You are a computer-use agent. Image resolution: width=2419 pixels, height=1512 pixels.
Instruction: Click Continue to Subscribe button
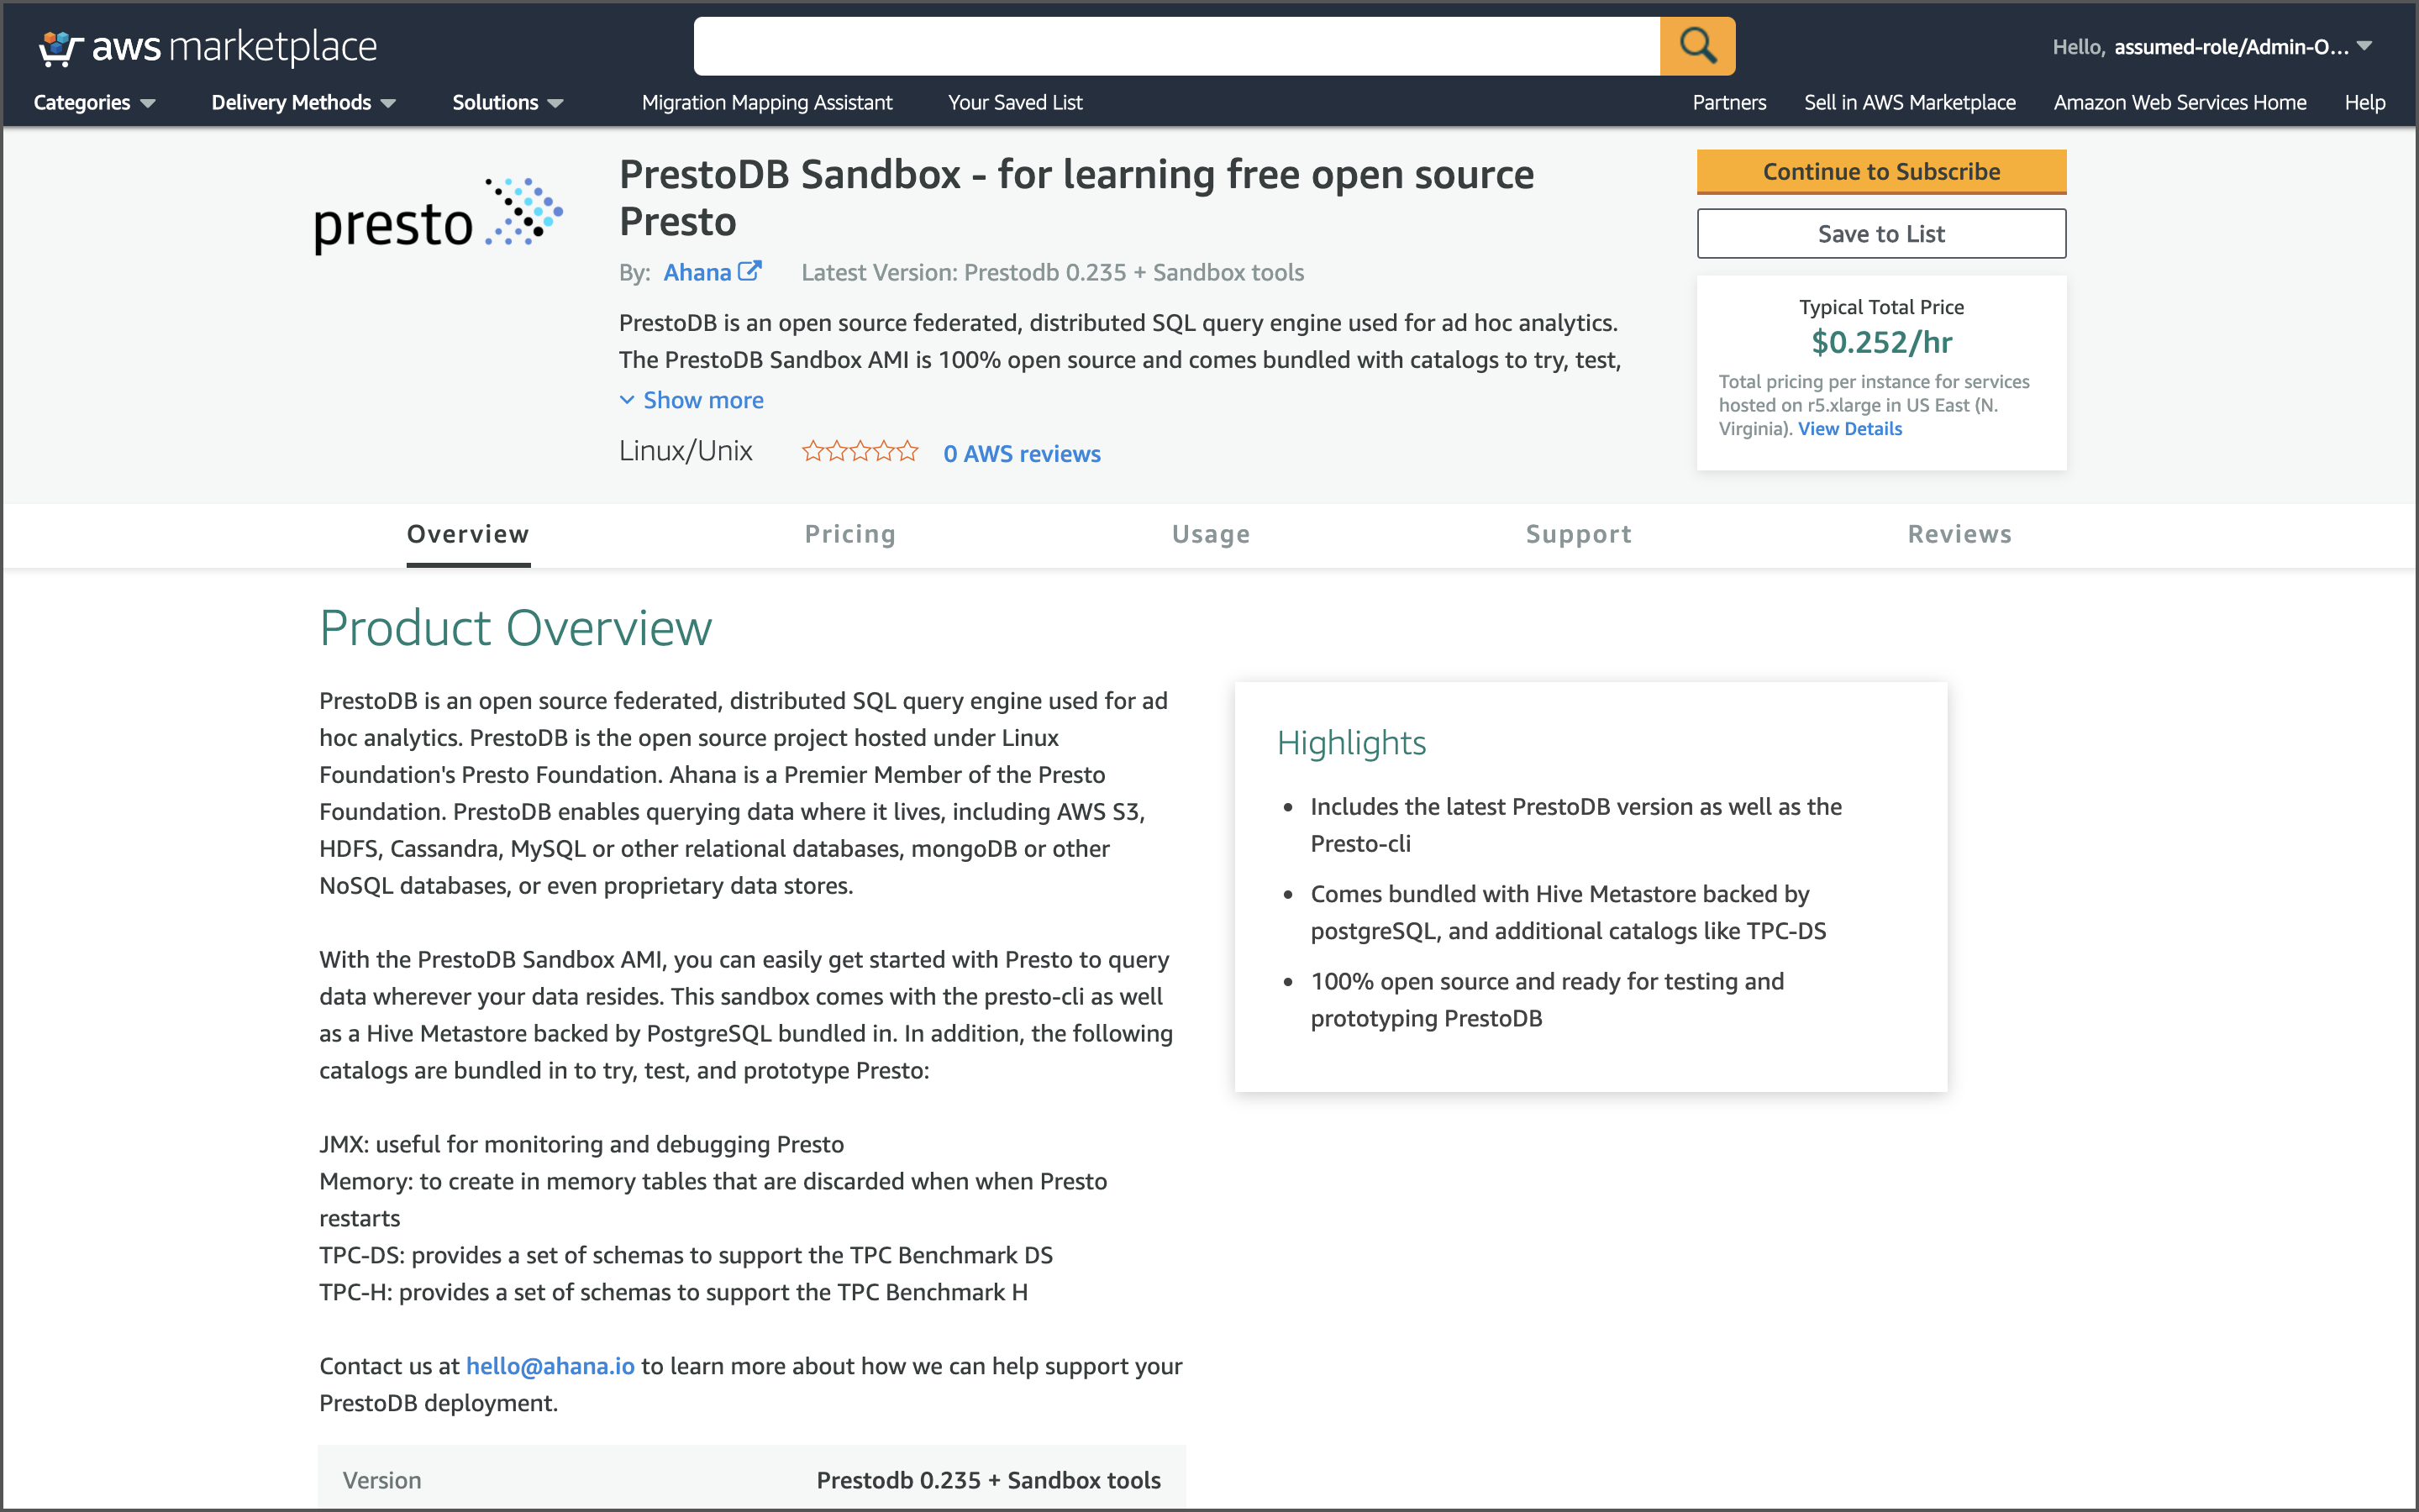pos(1880,171)
